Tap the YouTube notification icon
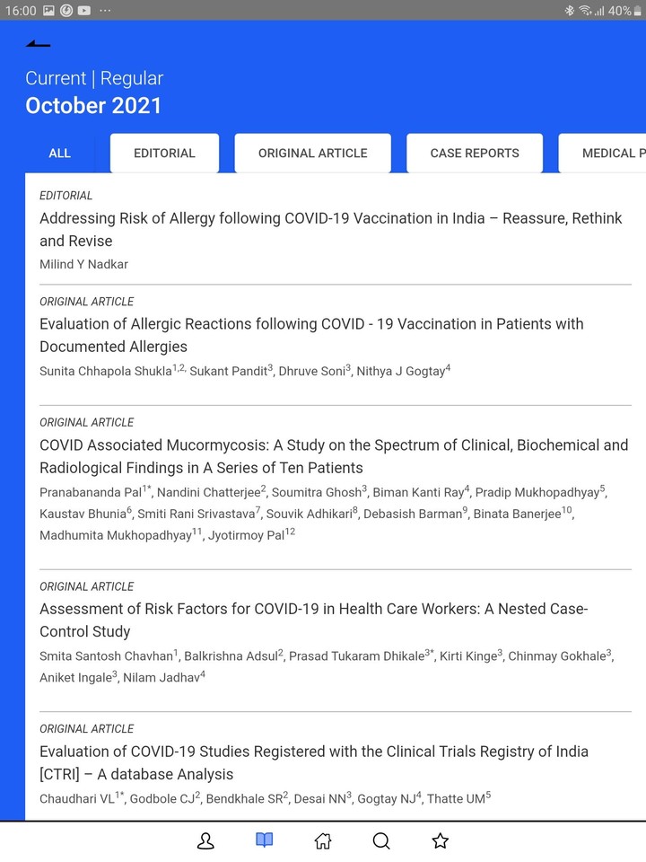Screen dimensions: 646x862 (x=83, y=11)
